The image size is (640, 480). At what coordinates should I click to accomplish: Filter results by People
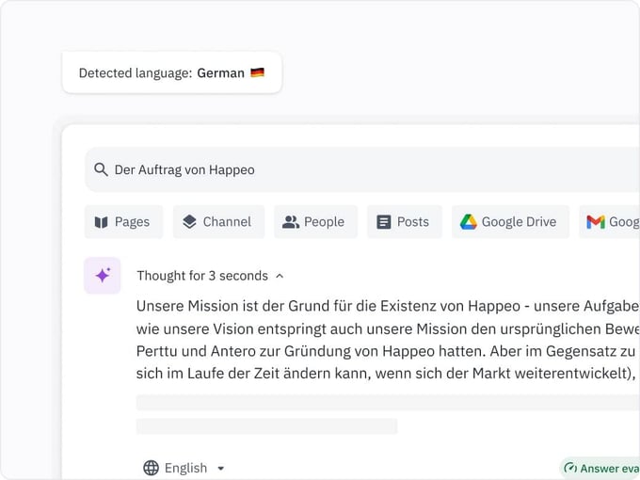point(315,222)
